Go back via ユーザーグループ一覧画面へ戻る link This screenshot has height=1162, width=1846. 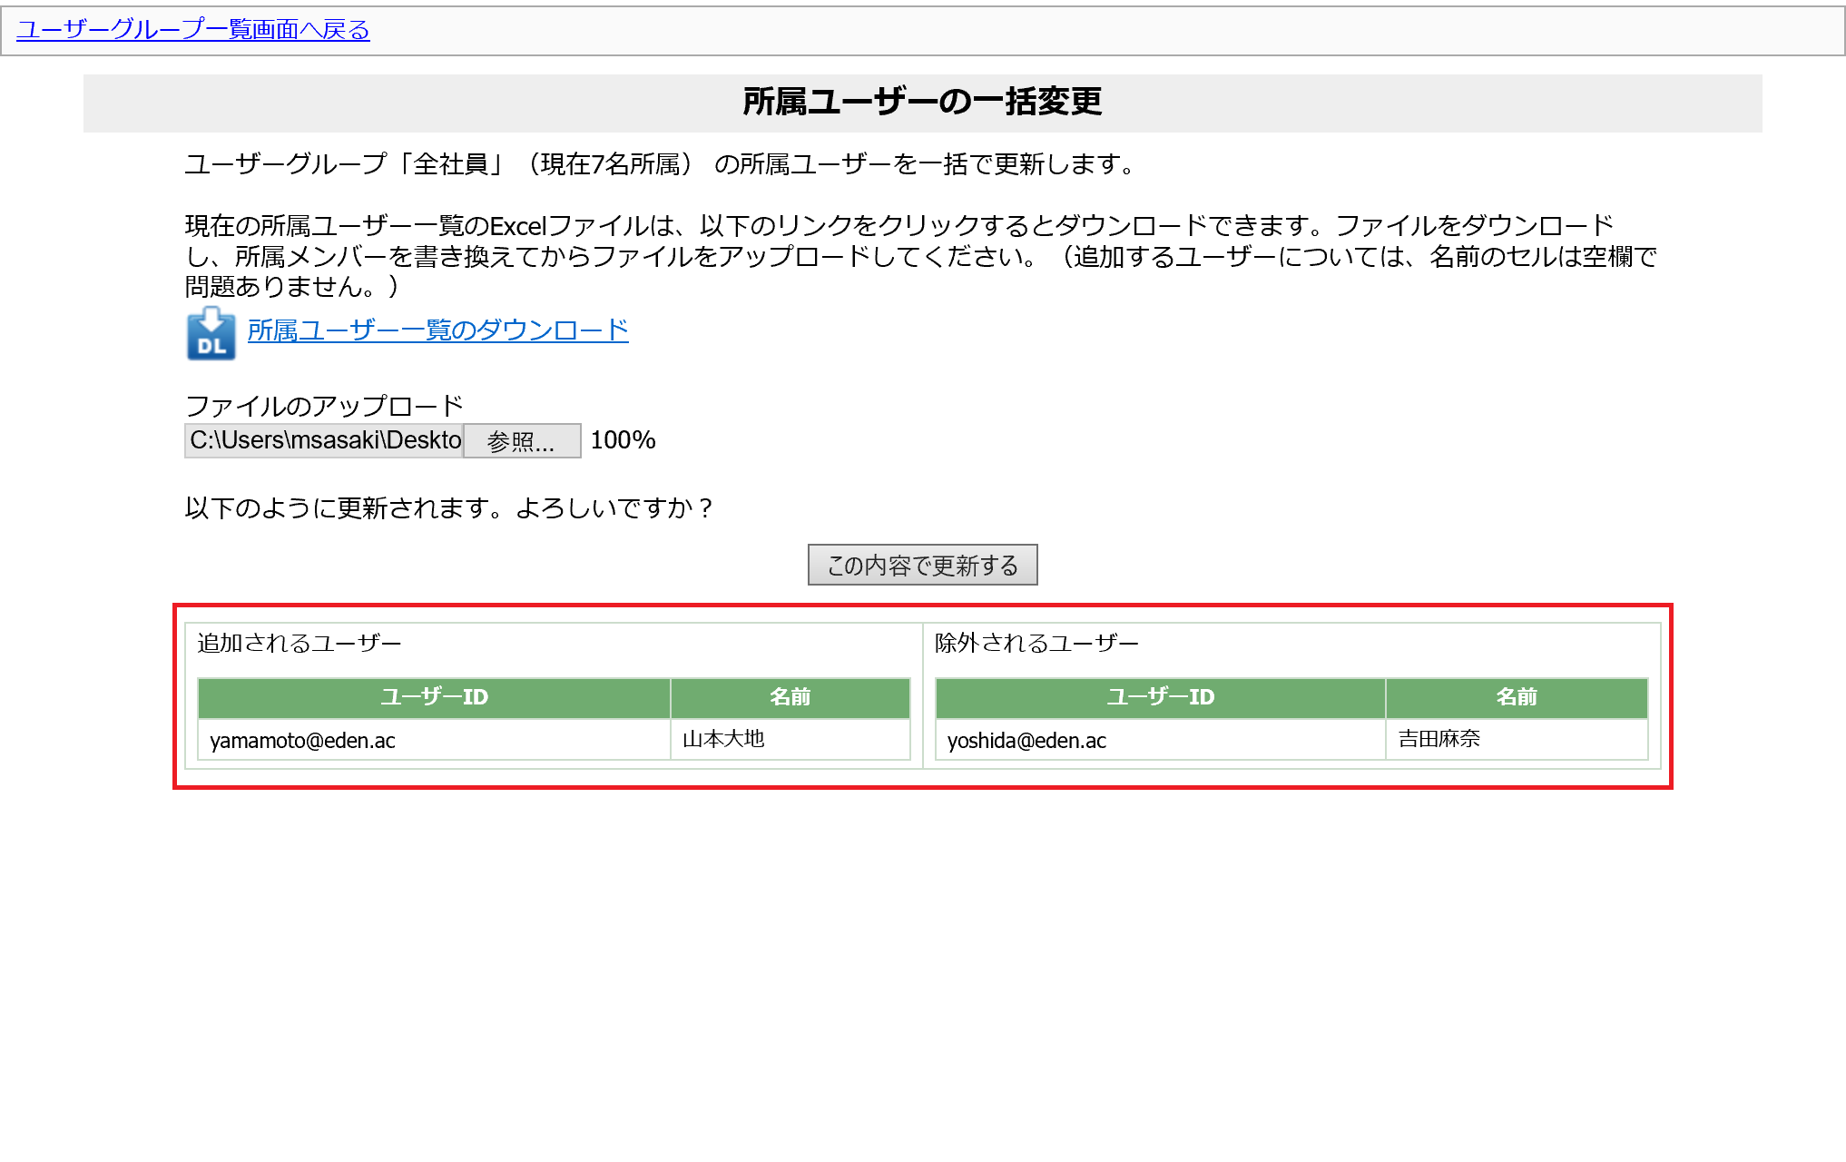tap(192, 30)
